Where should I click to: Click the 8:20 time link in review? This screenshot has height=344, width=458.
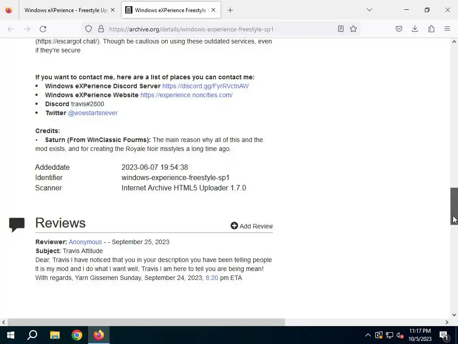pyautogui.click(x=212, y=278)
